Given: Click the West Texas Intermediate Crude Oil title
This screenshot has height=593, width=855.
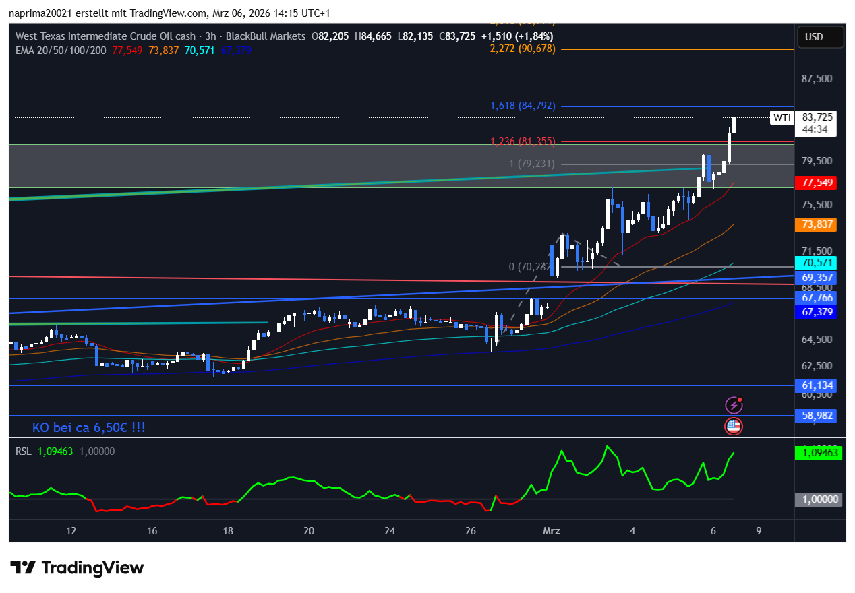Looking at the screenshot, I should (x=105, y=36).
